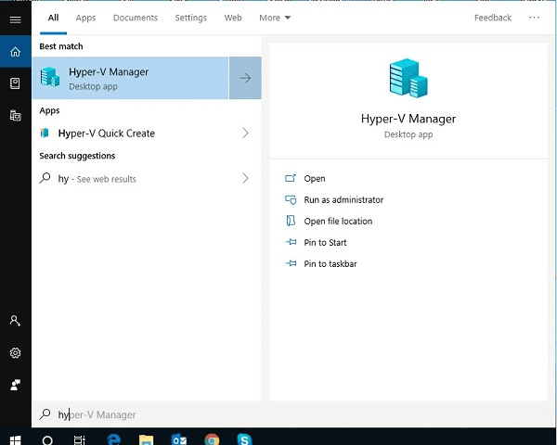Open Settings gear in sidebar
Screen dimensions: 557x445
[15, 352]
